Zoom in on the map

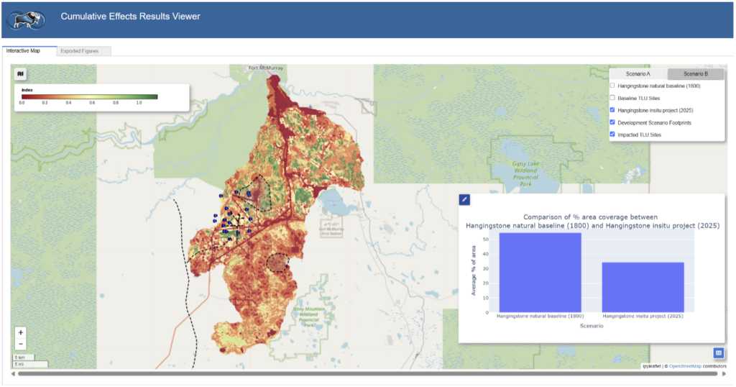20,333
